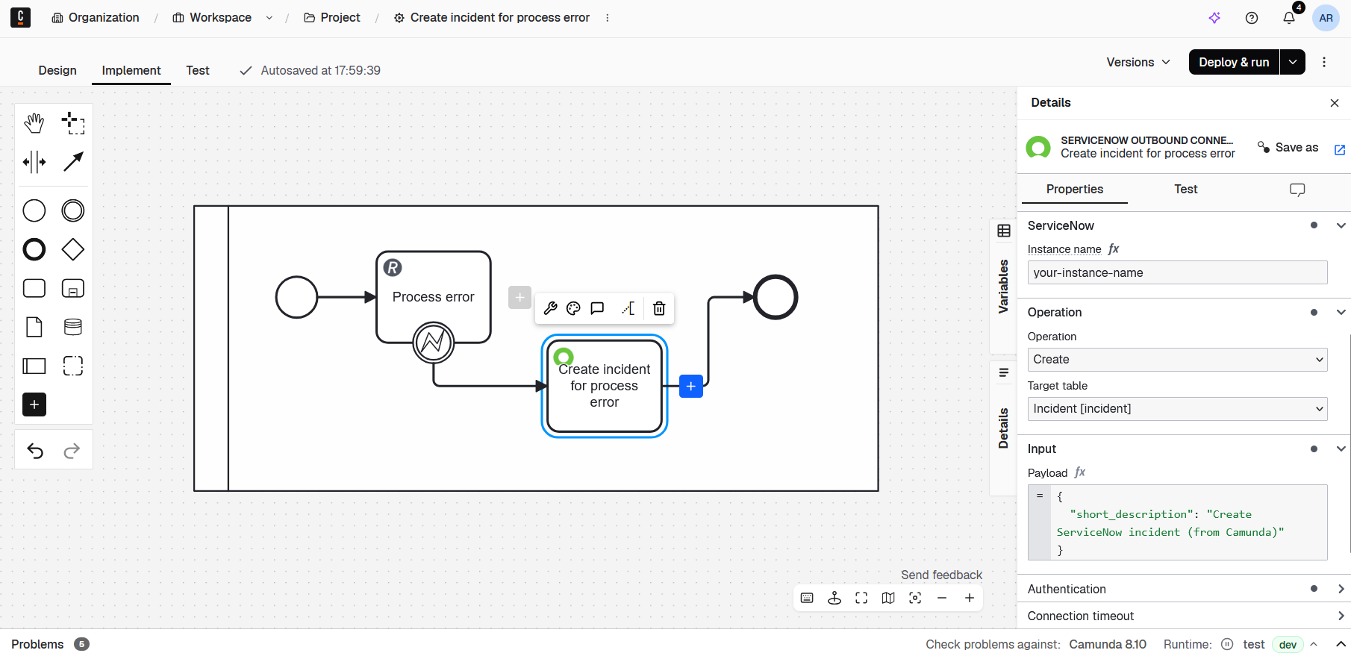Open the AR user avatar menu
1351x656 pixels.
1326,18
